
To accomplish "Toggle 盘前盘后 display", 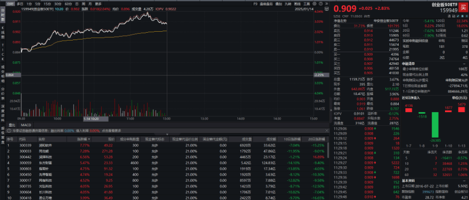I will pos(266,4).
